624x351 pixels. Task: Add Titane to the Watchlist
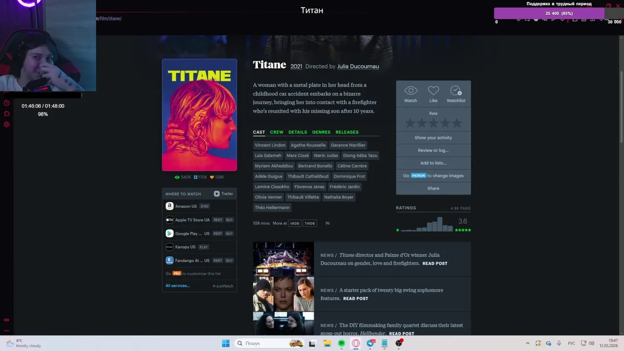click(x=456, y=91)
